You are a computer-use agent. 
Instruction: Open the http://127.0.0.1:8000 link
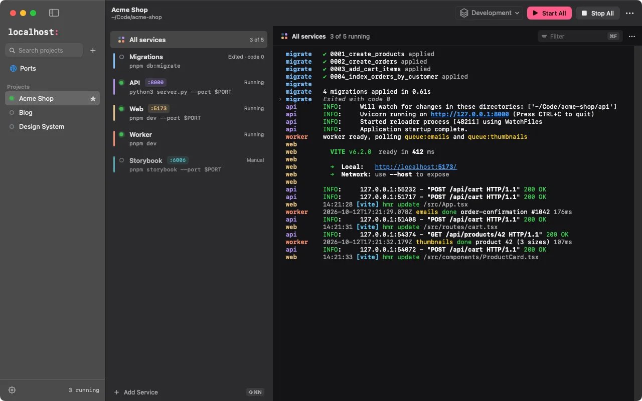469,114
